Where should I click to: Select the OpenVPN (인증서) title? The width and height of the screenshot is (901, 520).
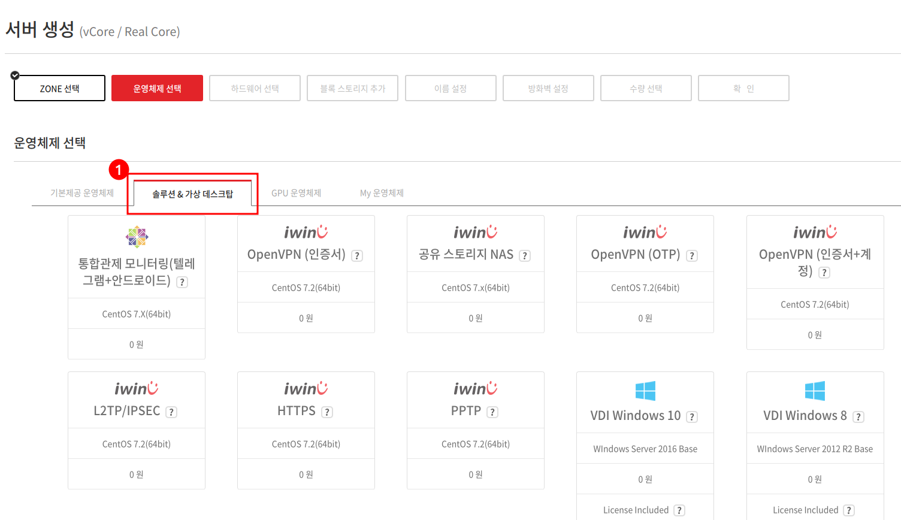(x=297, y=255)
